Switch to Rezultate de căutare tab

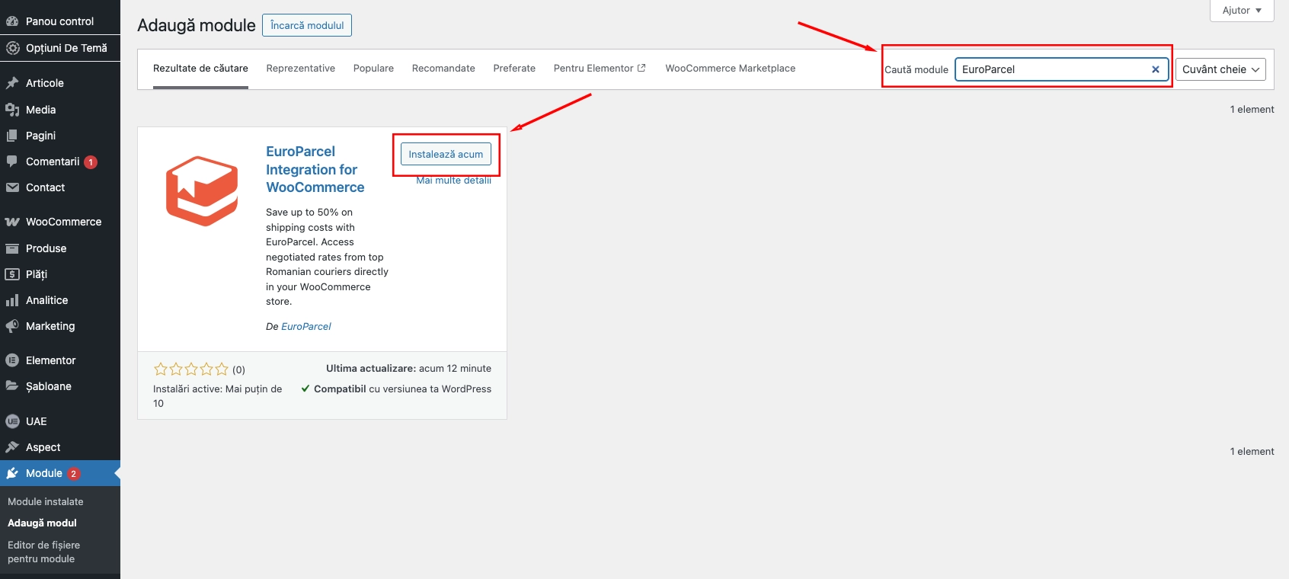coord(200,68)
